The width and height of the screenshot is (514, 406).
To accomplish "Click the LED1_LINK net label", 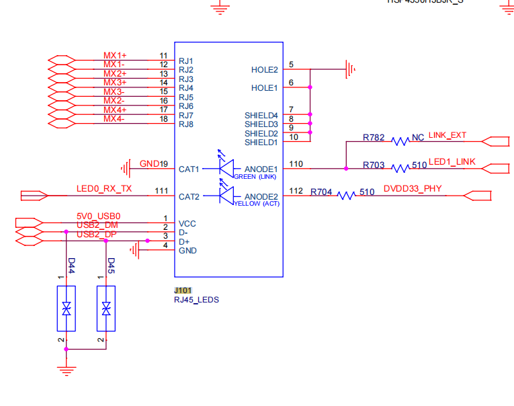I will click(x=452, y=162).
